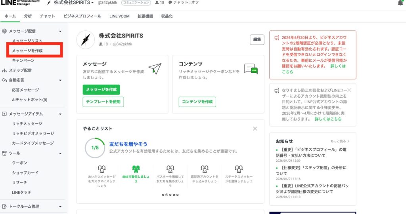The image size is (406, 214).
Task: Collapse the 自動応答 section arrow
Action: coord(60,80)
